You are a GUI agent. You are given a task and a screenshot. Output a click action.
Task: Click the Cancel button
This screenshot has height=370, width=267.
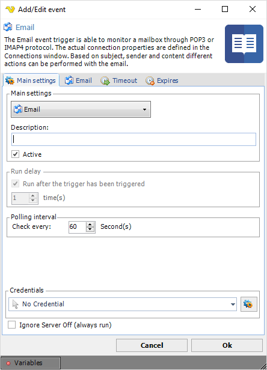(x=152, y=345)
